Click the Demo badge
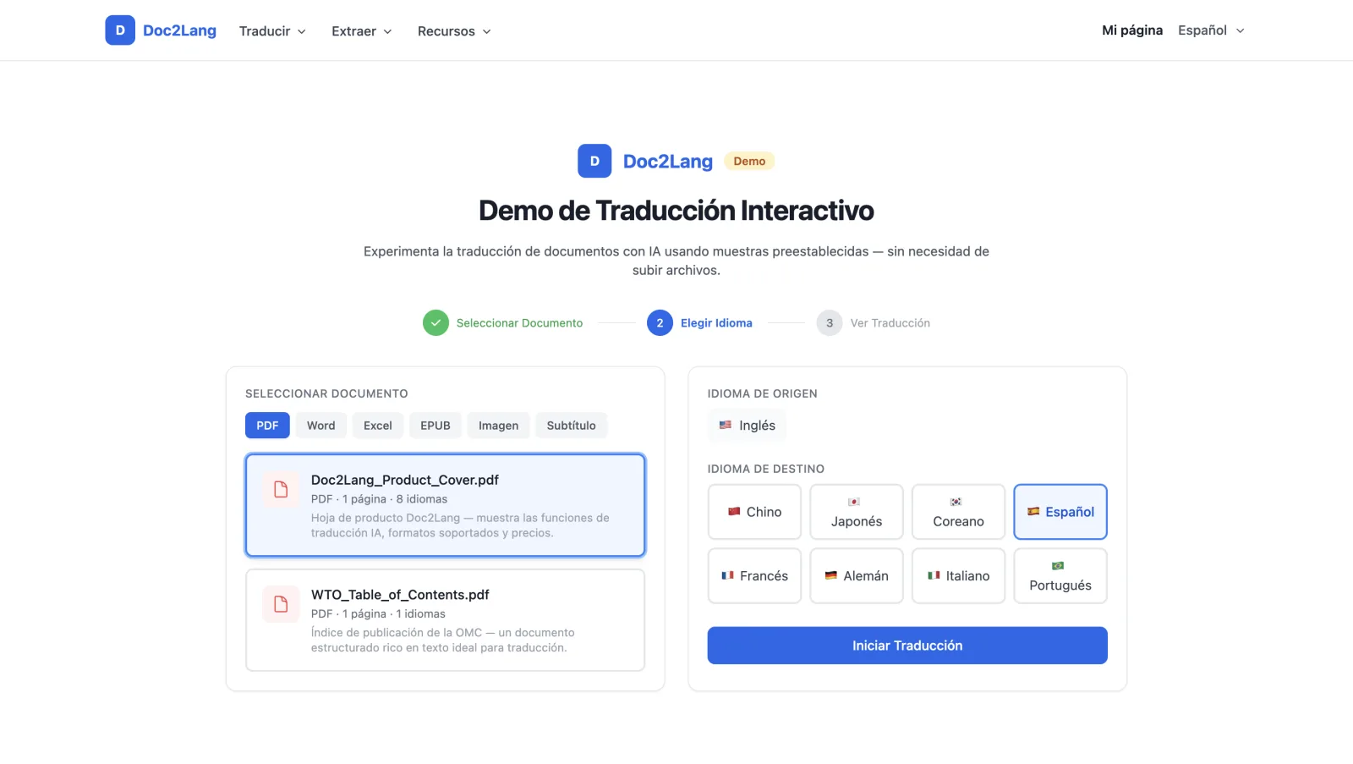The image size is (1353, 764). coord(749,161)
